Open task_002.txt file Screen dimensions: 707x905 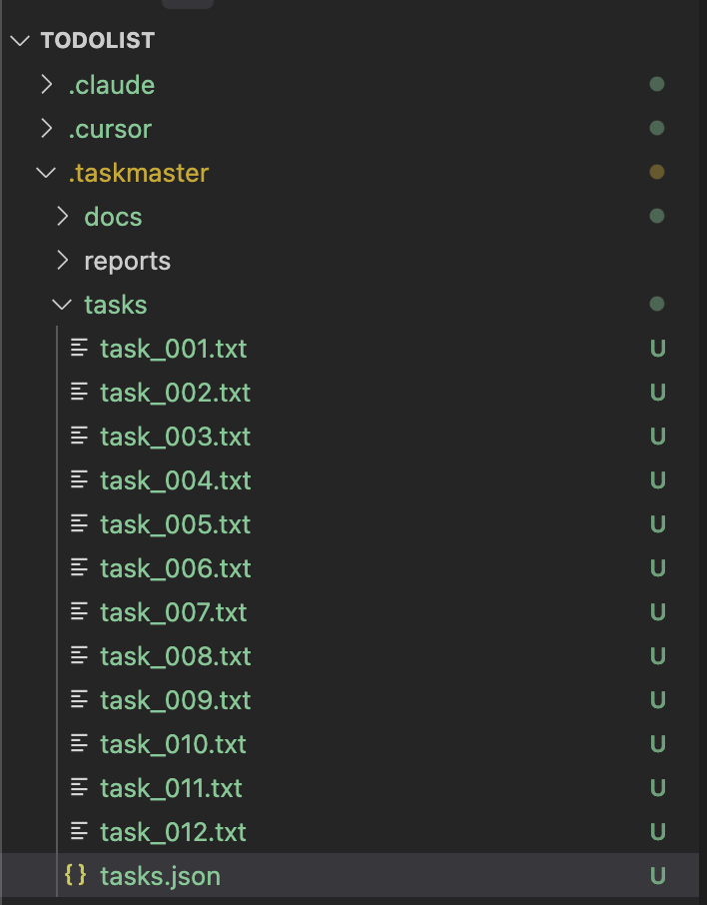tap(176, 393)
